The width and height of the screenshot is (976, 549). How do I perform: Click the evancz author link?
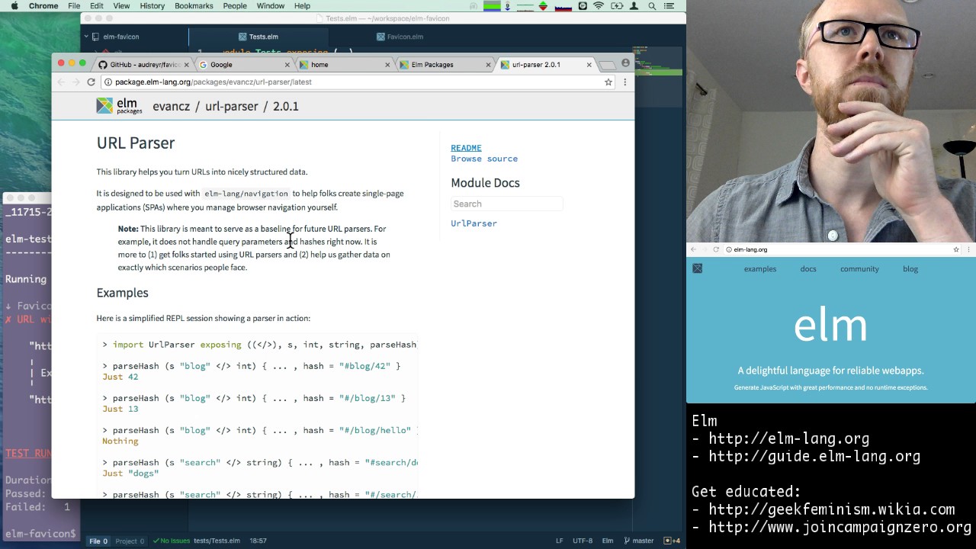point(171,107)
